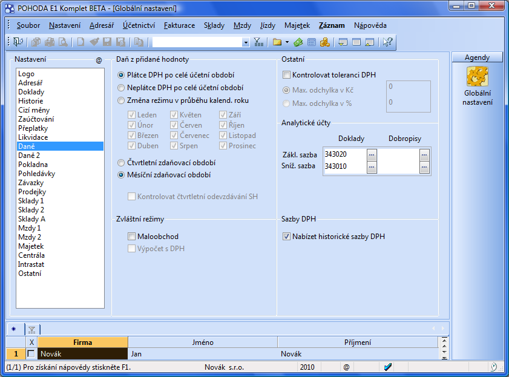This screenshot has width=509, height=377.
Task: Open the calculator from the toolbar
Action: [312, 42]
